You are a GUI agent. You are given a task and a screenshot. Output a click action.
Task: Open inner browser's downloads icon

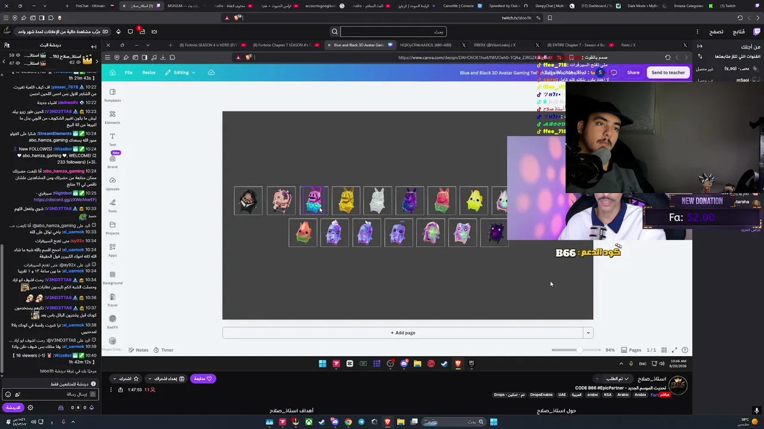coord(163,58)
